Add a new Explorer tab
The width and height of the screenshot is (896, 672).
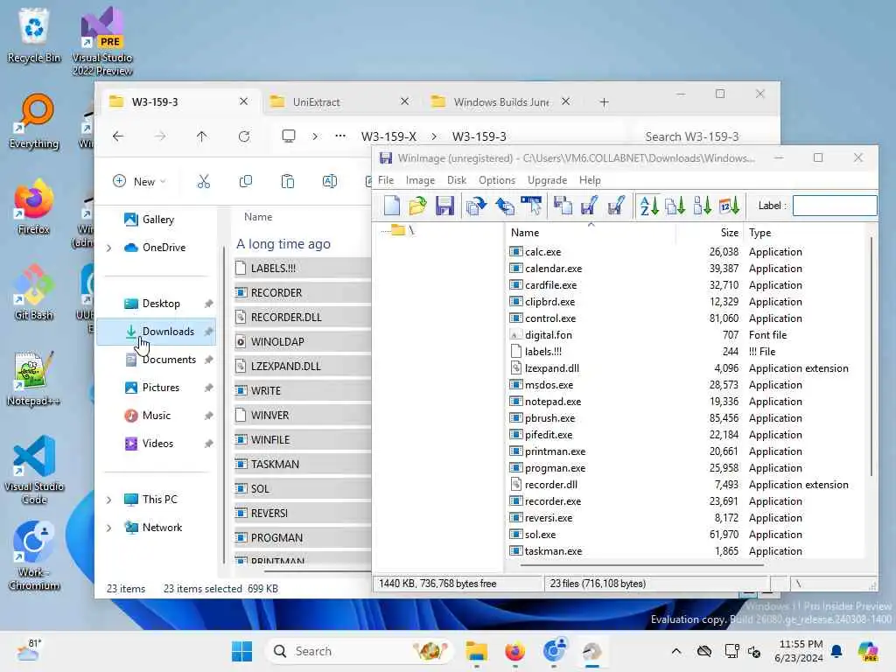click(x=604, y=102)
